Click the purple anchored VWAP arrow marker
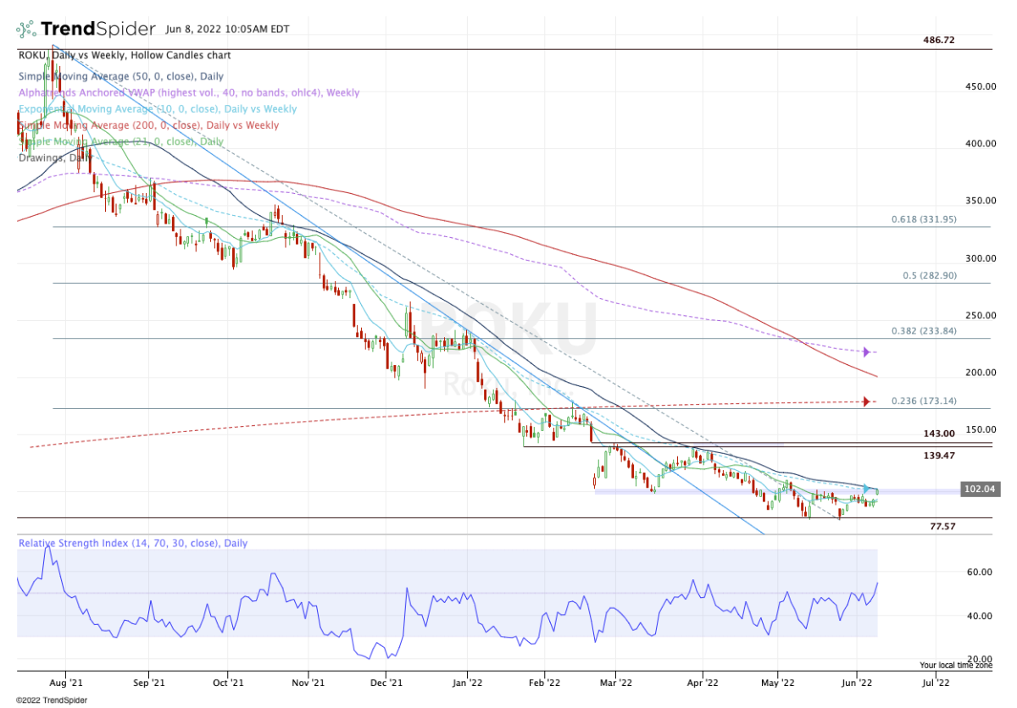1017x708 pixels. 867,351
